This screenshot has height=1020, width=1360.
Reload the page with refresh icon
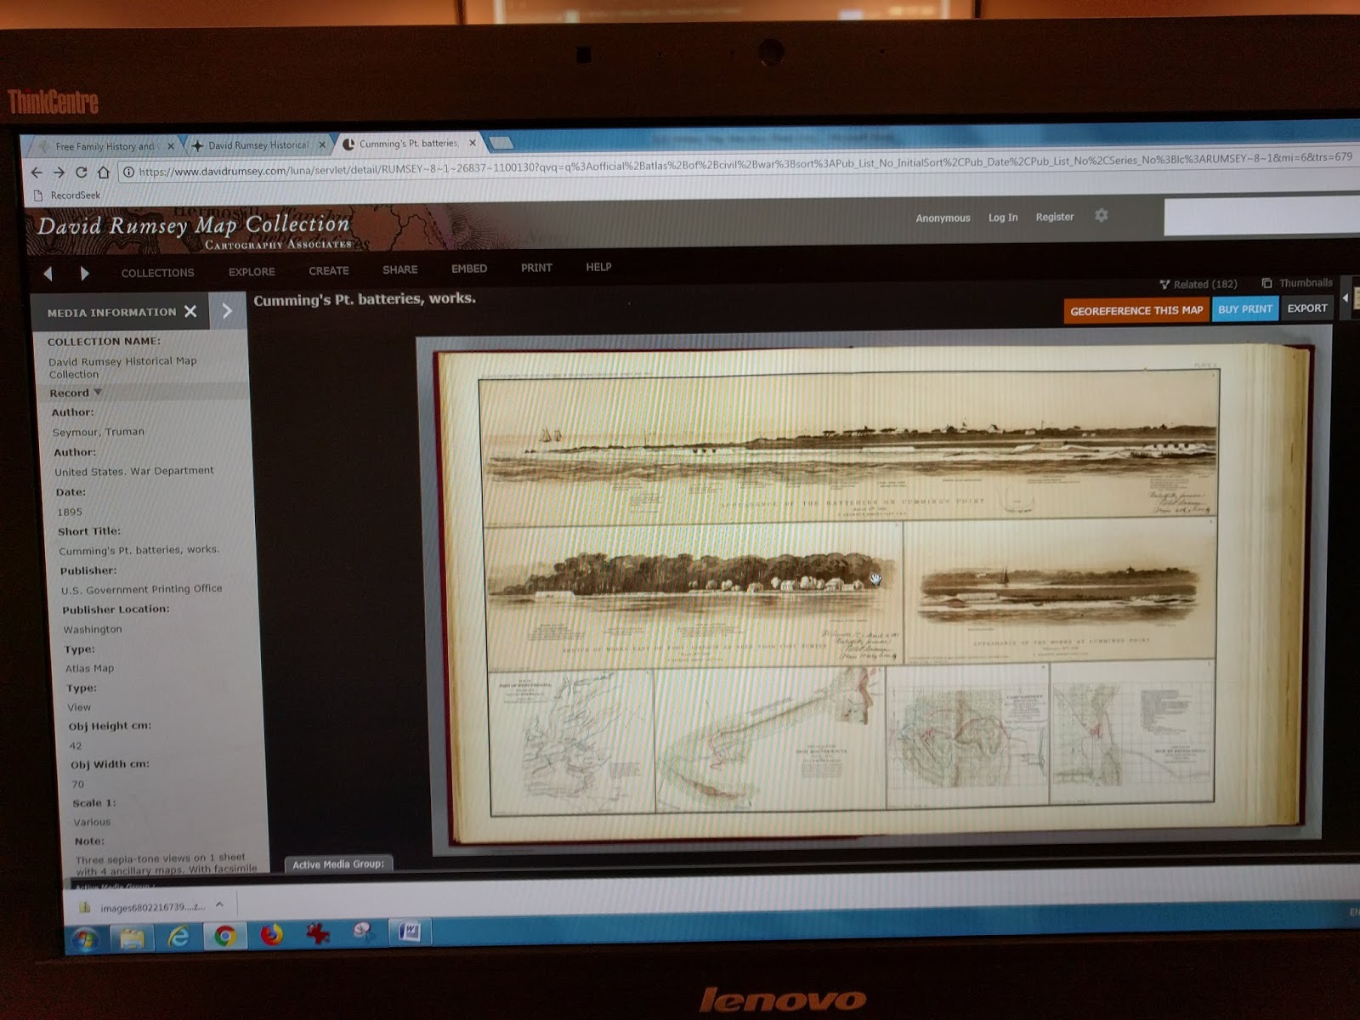(x=82, y=173)
